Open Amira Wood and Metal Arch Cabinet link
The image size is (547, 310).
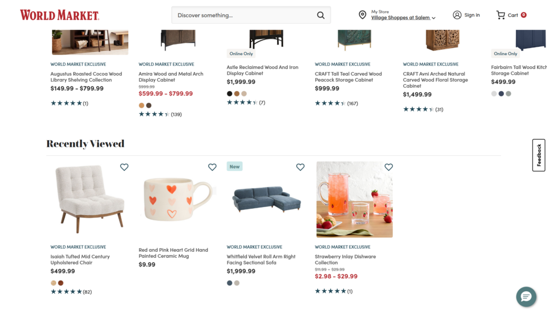tap(171, 77)
